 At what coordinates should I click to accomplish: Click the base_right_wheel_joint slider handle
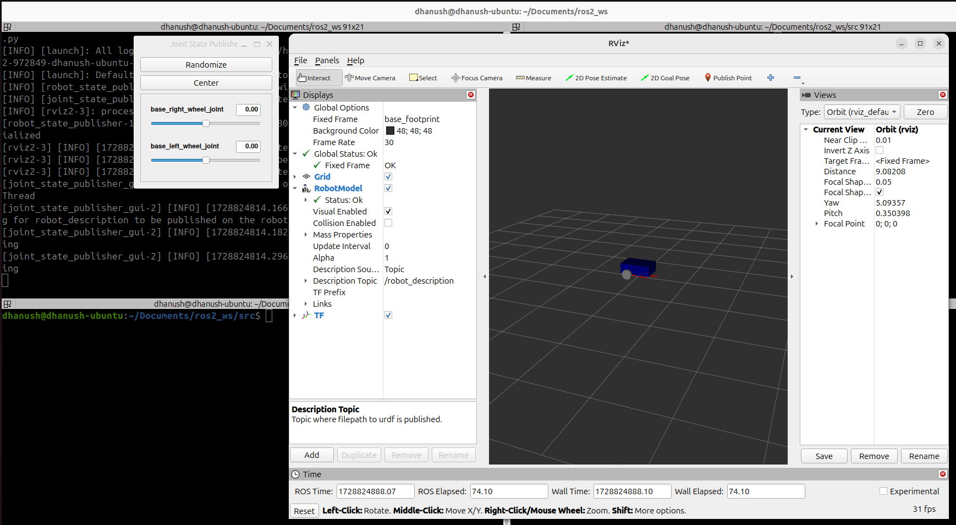click(206, 124)
